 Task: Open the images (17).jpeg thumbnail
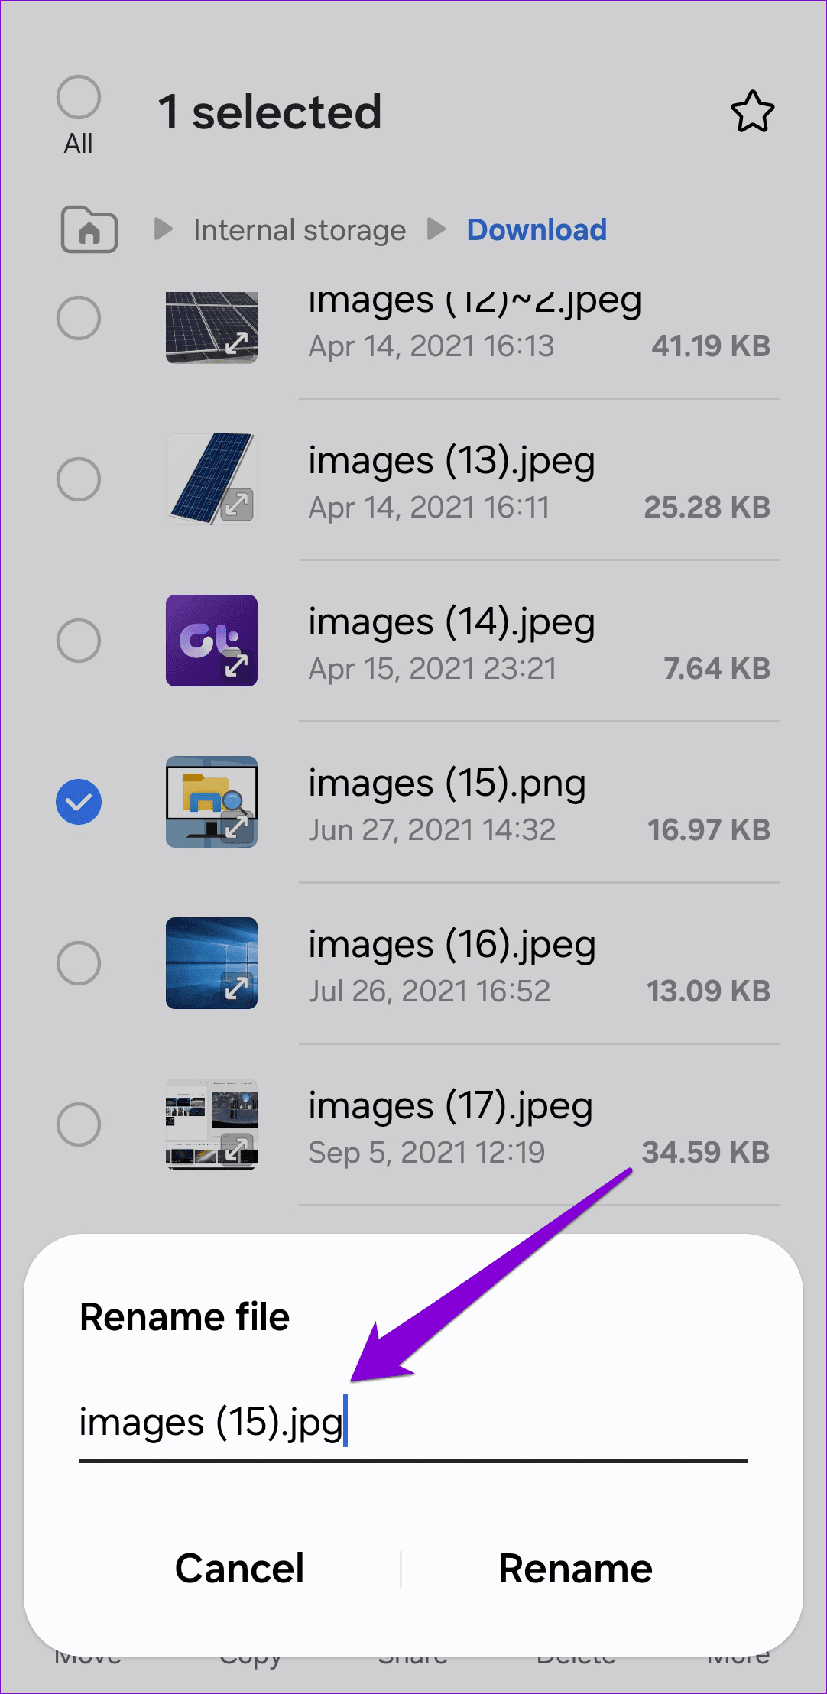tap(212, 1124)
